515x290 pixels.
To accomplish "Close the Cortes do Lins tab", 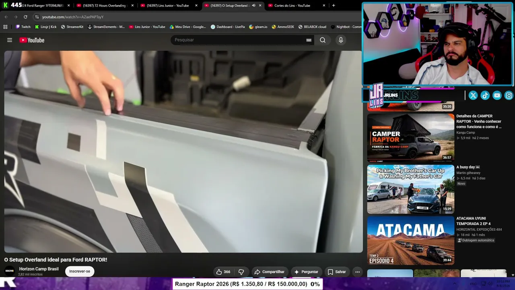I will (x=324, y=6).
